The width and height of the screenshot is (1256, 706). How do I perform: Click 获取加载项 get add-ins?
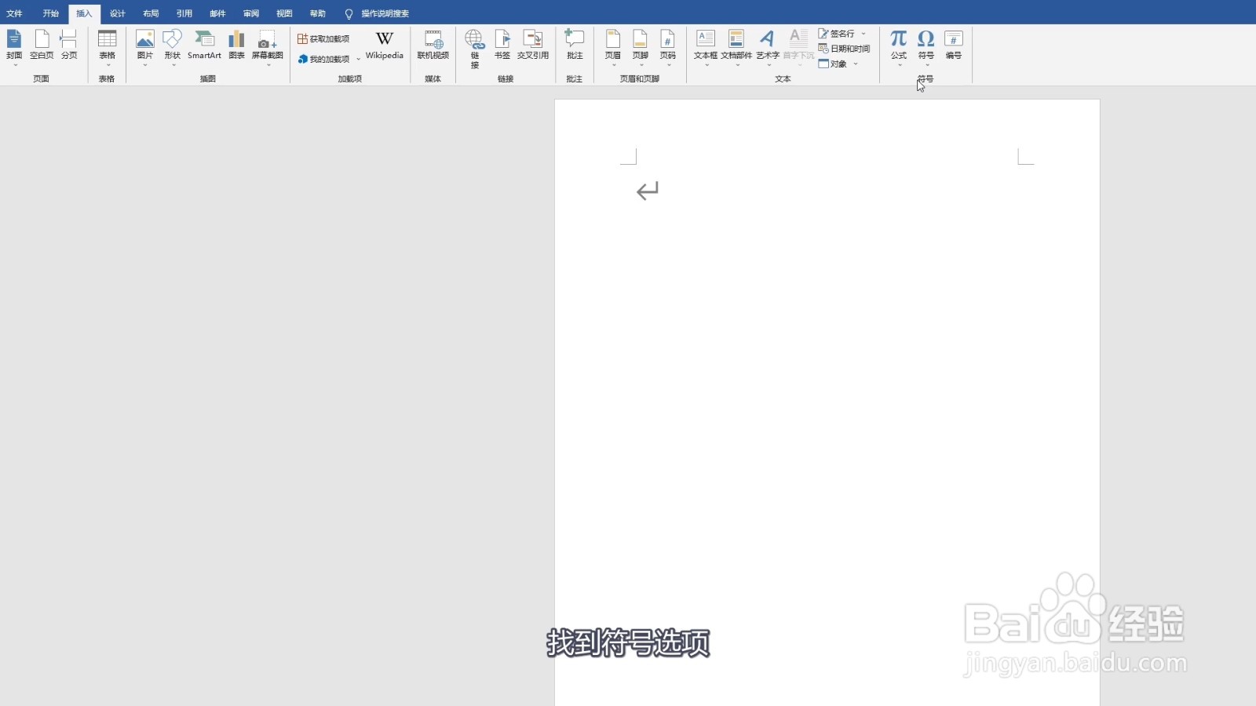323,38
